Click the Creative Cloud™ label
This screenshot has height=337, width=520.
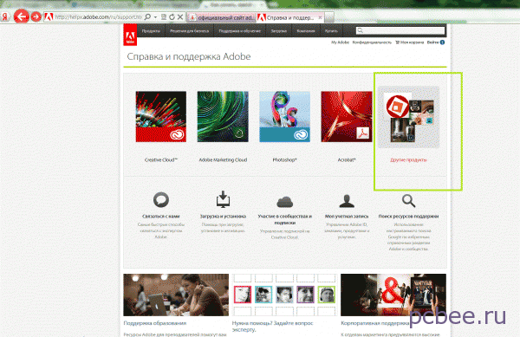point(161,159)
